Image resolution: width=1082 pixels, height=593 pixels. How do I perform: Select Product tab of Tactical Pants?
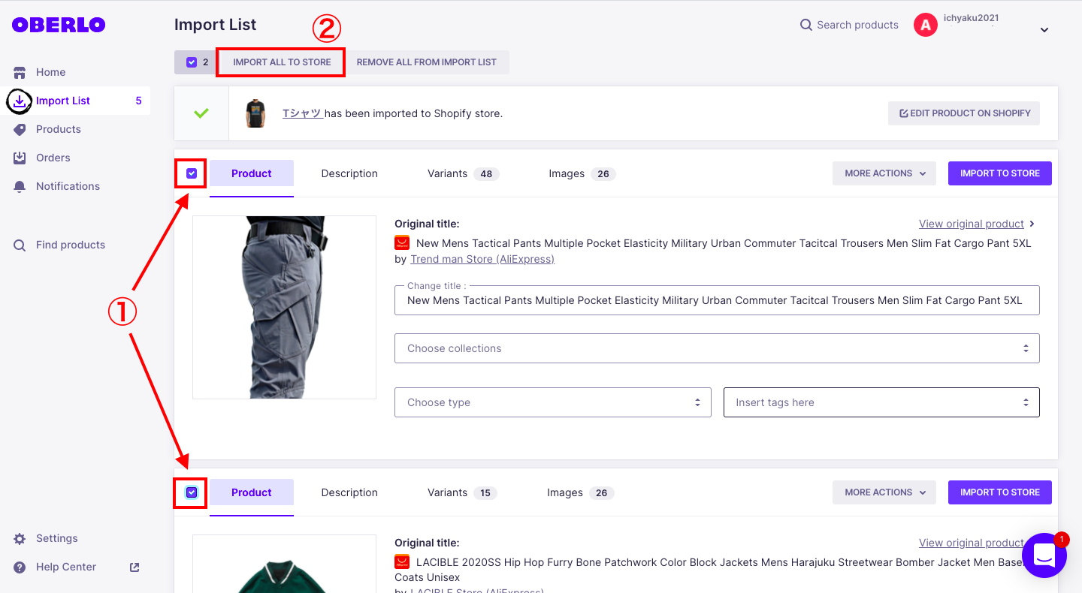(x=252, y=173)
